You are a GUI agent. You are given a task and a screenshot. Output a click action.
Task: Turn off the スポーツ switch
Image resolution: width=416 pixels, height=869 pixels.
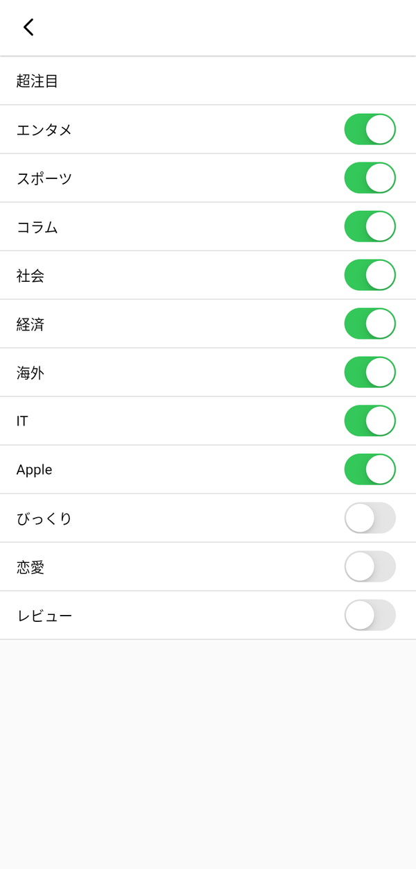[370, 178]
